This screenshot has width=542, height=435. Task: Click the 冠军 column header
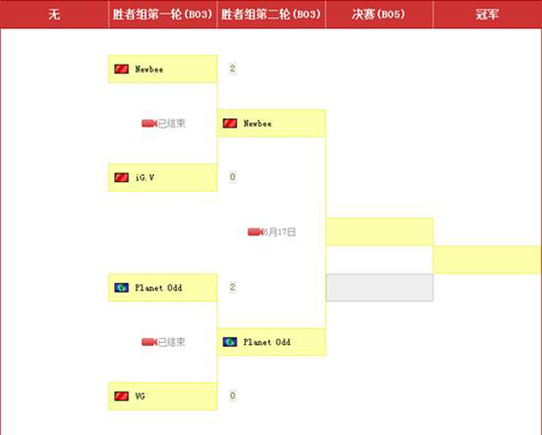(x=487, y=15)
